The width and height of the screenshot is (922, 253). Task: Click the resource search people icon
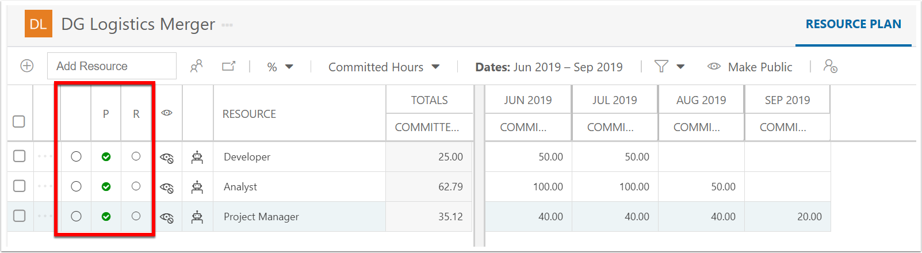tap(197, 67)
